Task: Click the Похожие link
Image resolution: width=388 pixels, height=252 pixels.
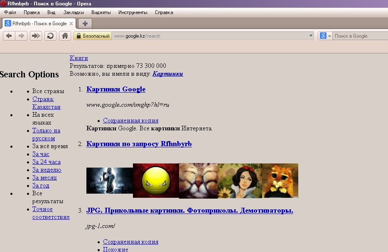Action: (115, 249)
